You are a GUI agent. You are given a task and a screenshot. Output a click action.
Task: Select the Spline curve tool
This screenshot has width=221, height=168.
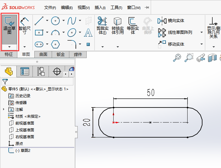point(72,21)
